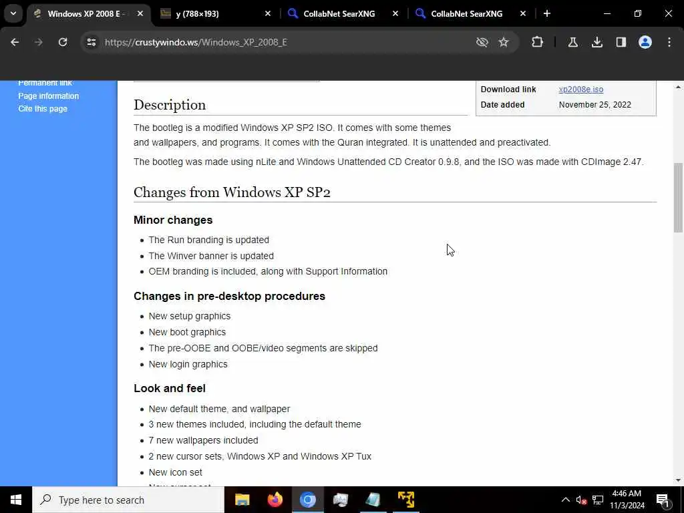Click the Minor changes subheading
Image resolution: width=684 pixels, height=513 pixels.
pyautogui.click(x=173, y=220)
